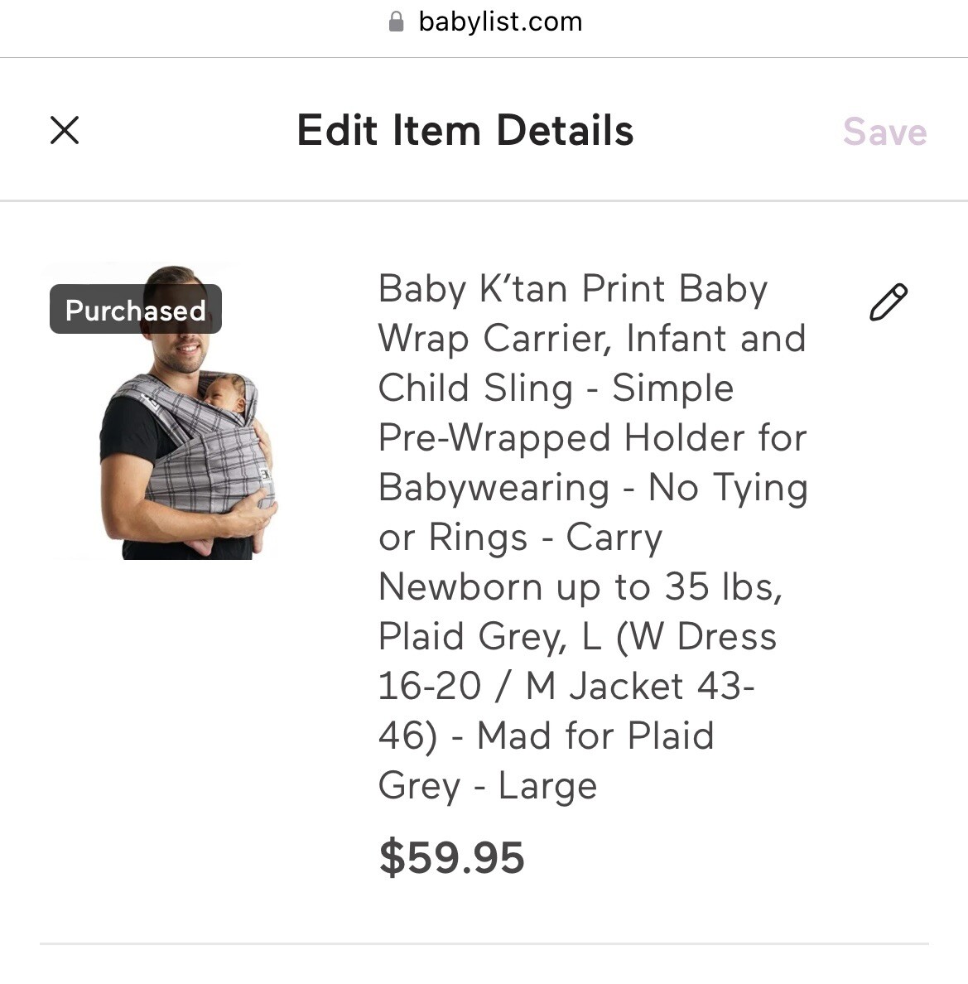968x984 pixels.
Task: Click the 'Babywearing - No Tying' line
Action: coord(593,488)
